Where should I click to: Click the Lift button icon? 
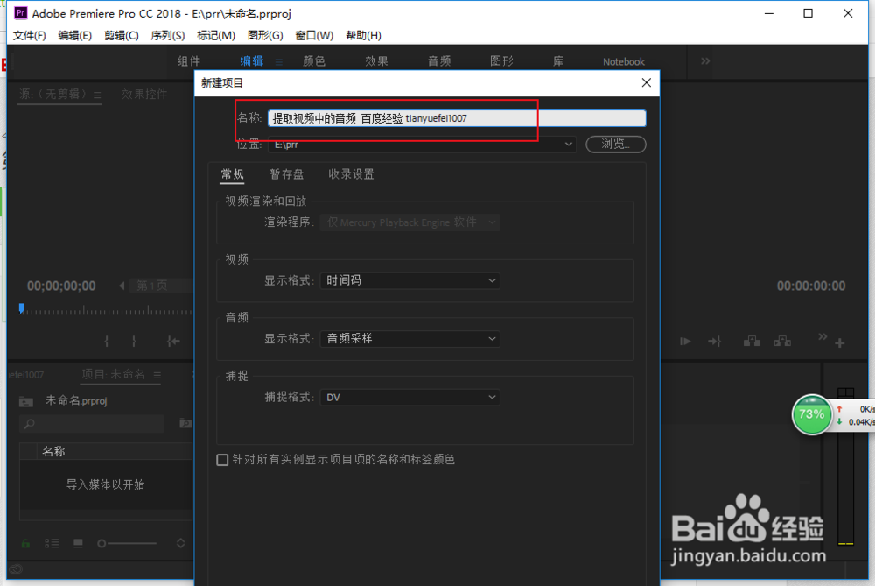752,341
